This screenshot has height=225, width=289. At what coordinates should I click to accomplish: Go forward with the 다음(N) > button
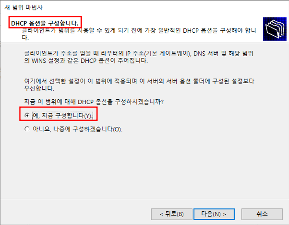point(214,214)
